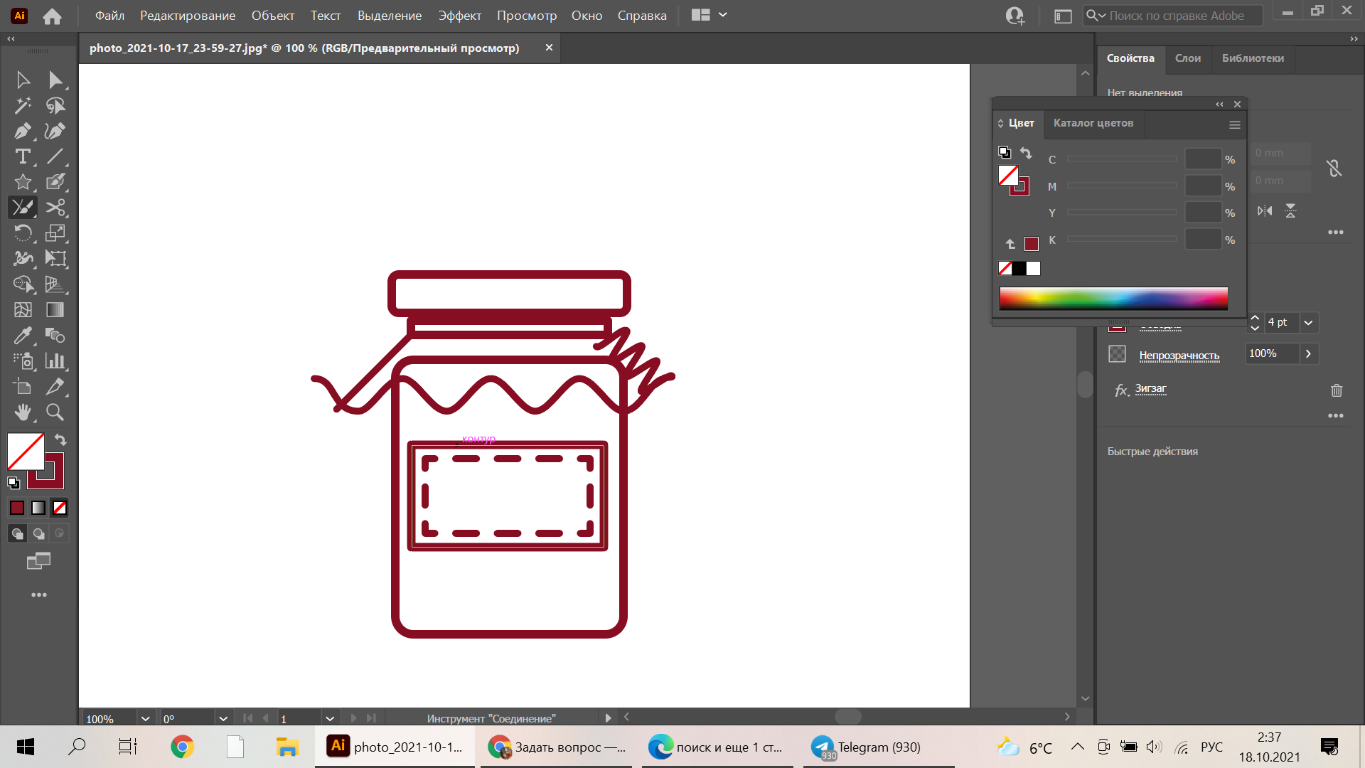Select the Star shape tool
Image resolution: width=1365 pixels, height=768 pixels.
click(23, 182)
